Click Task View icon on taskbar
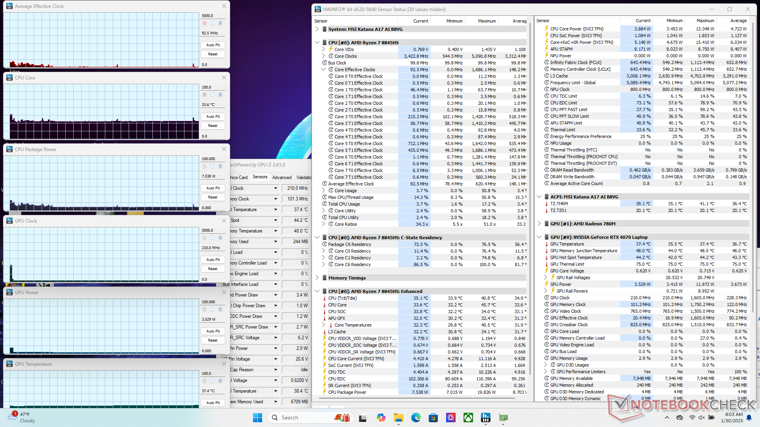Screen dimensions: 760x427 pos(363,418)
